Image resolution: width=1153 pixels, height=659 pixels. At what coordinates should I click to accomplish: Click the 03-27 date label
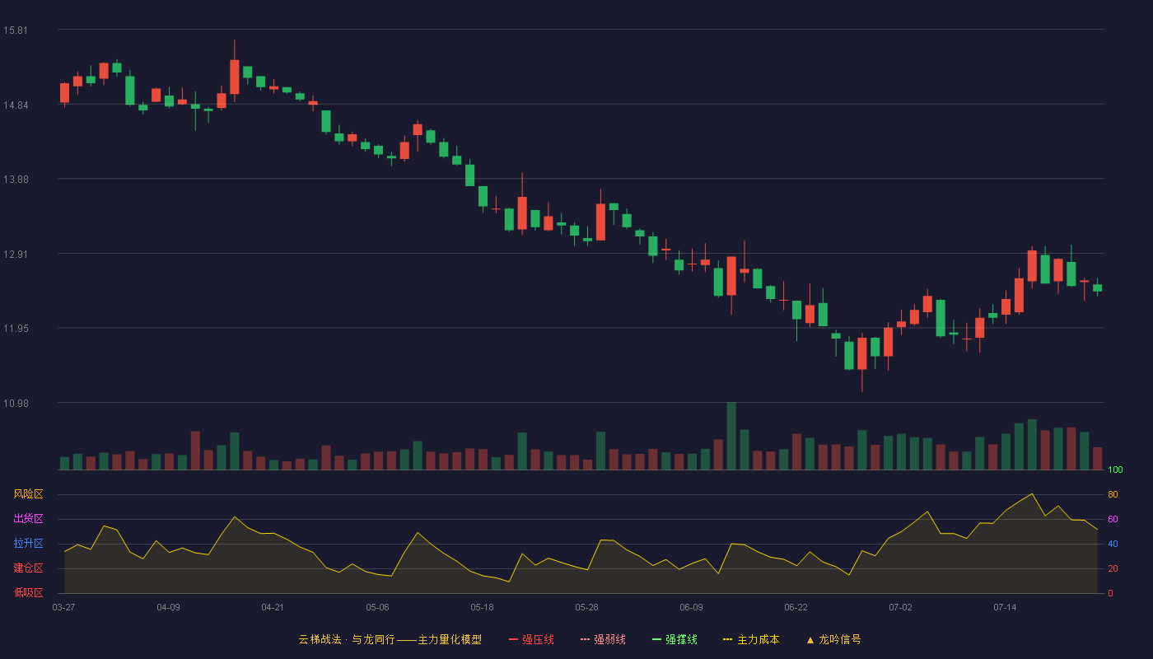63,607
